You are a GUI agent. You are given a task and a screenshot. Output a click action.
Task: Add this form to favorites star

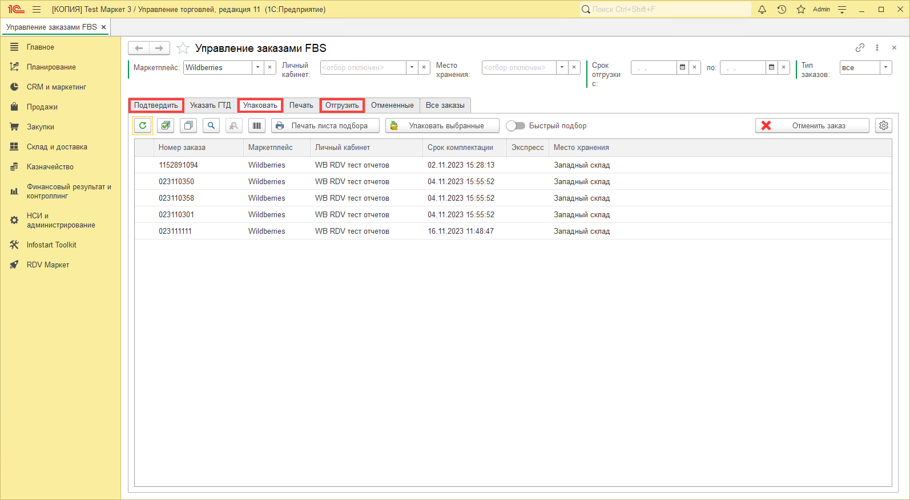point(183,48)
